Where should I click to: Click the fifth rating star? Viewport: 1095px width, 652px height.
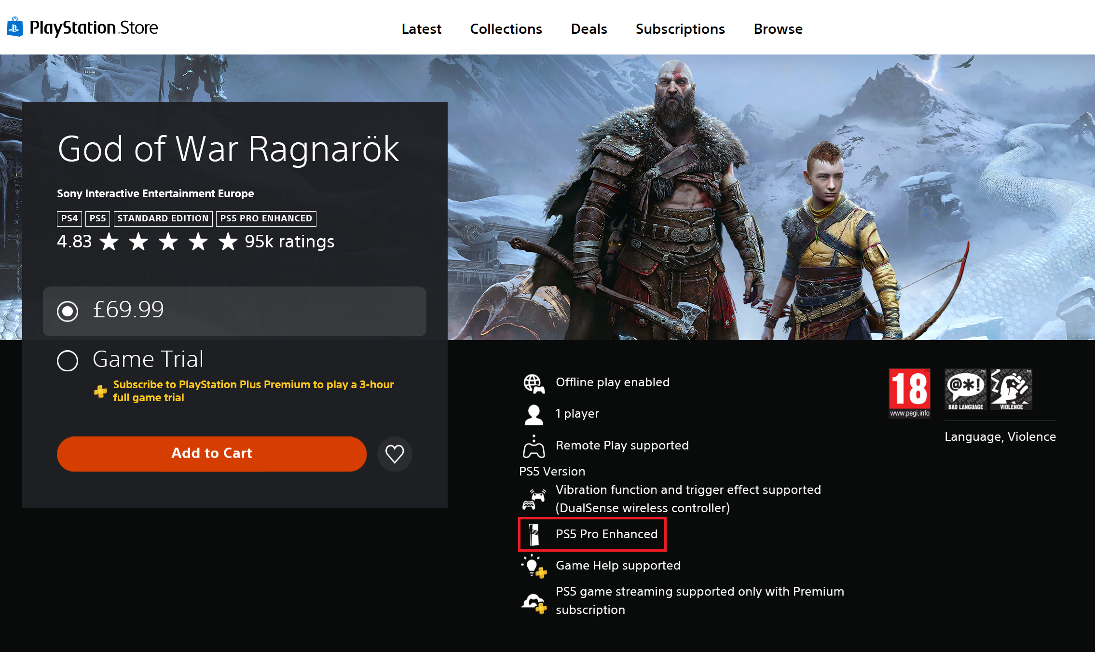click(228, 242)
